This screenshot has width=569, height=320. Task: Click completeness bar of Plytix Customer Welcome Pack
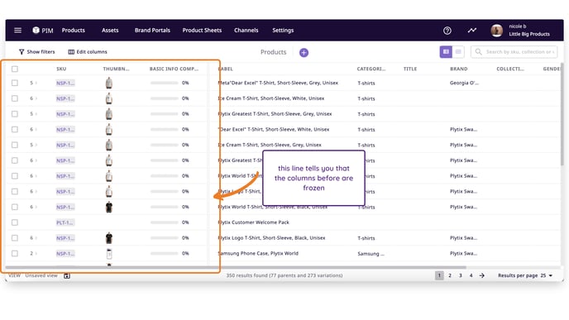click(165, 222)
